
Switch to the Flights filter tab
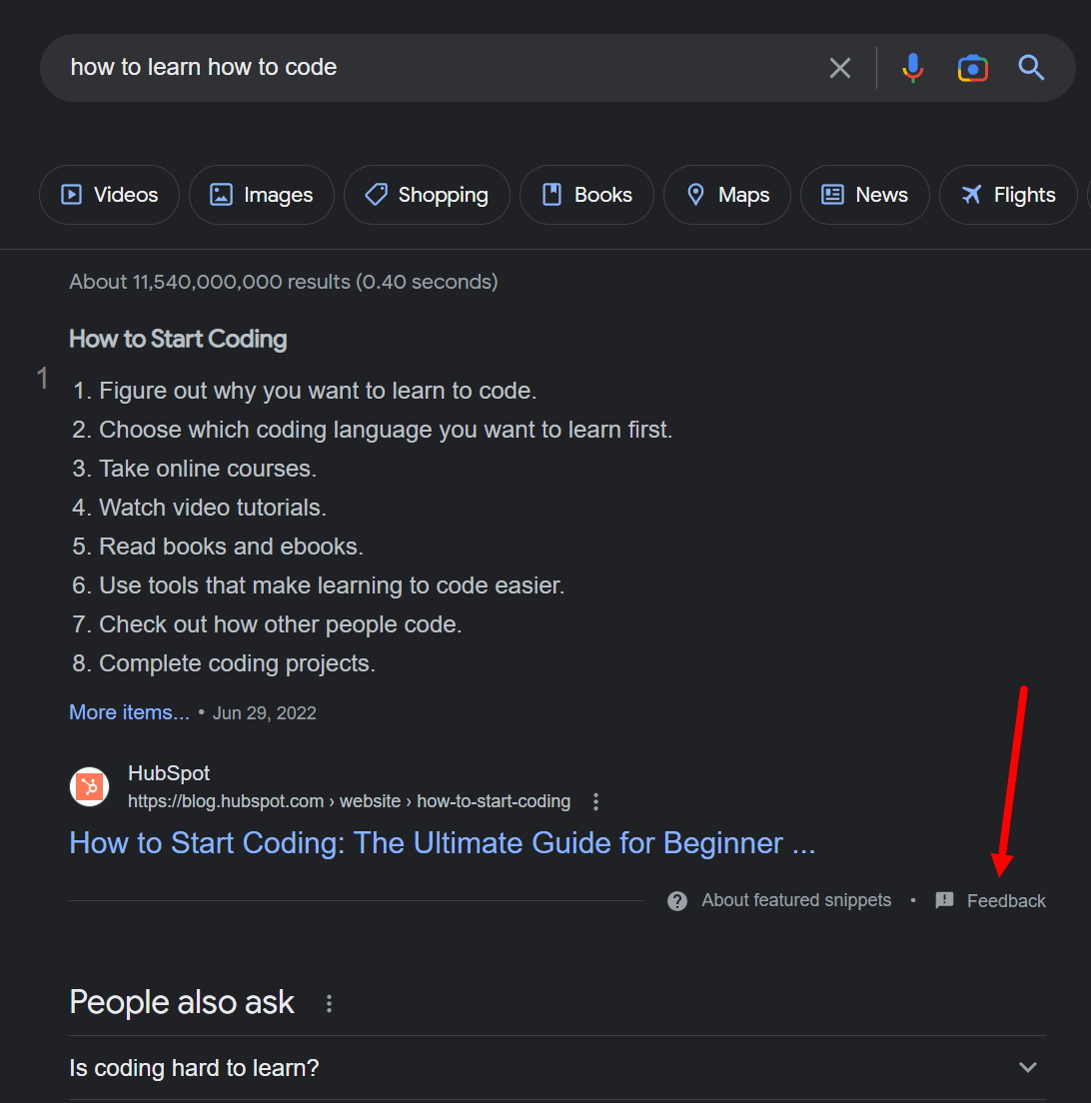click(x=1008, y=195)
